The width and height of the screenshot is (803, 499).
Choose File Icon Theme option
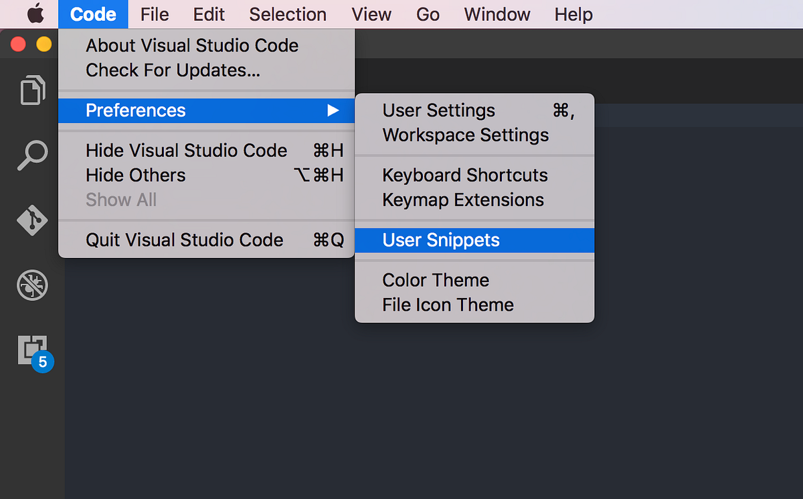pos(448,305)
